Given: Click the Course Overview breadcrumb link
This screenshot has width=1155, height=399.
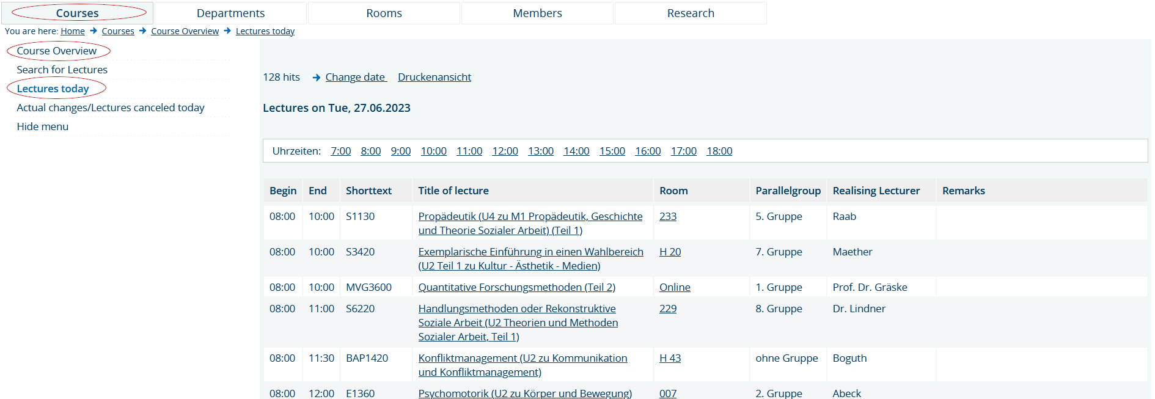Looking at the screenshot, I should tap(185, 31).
